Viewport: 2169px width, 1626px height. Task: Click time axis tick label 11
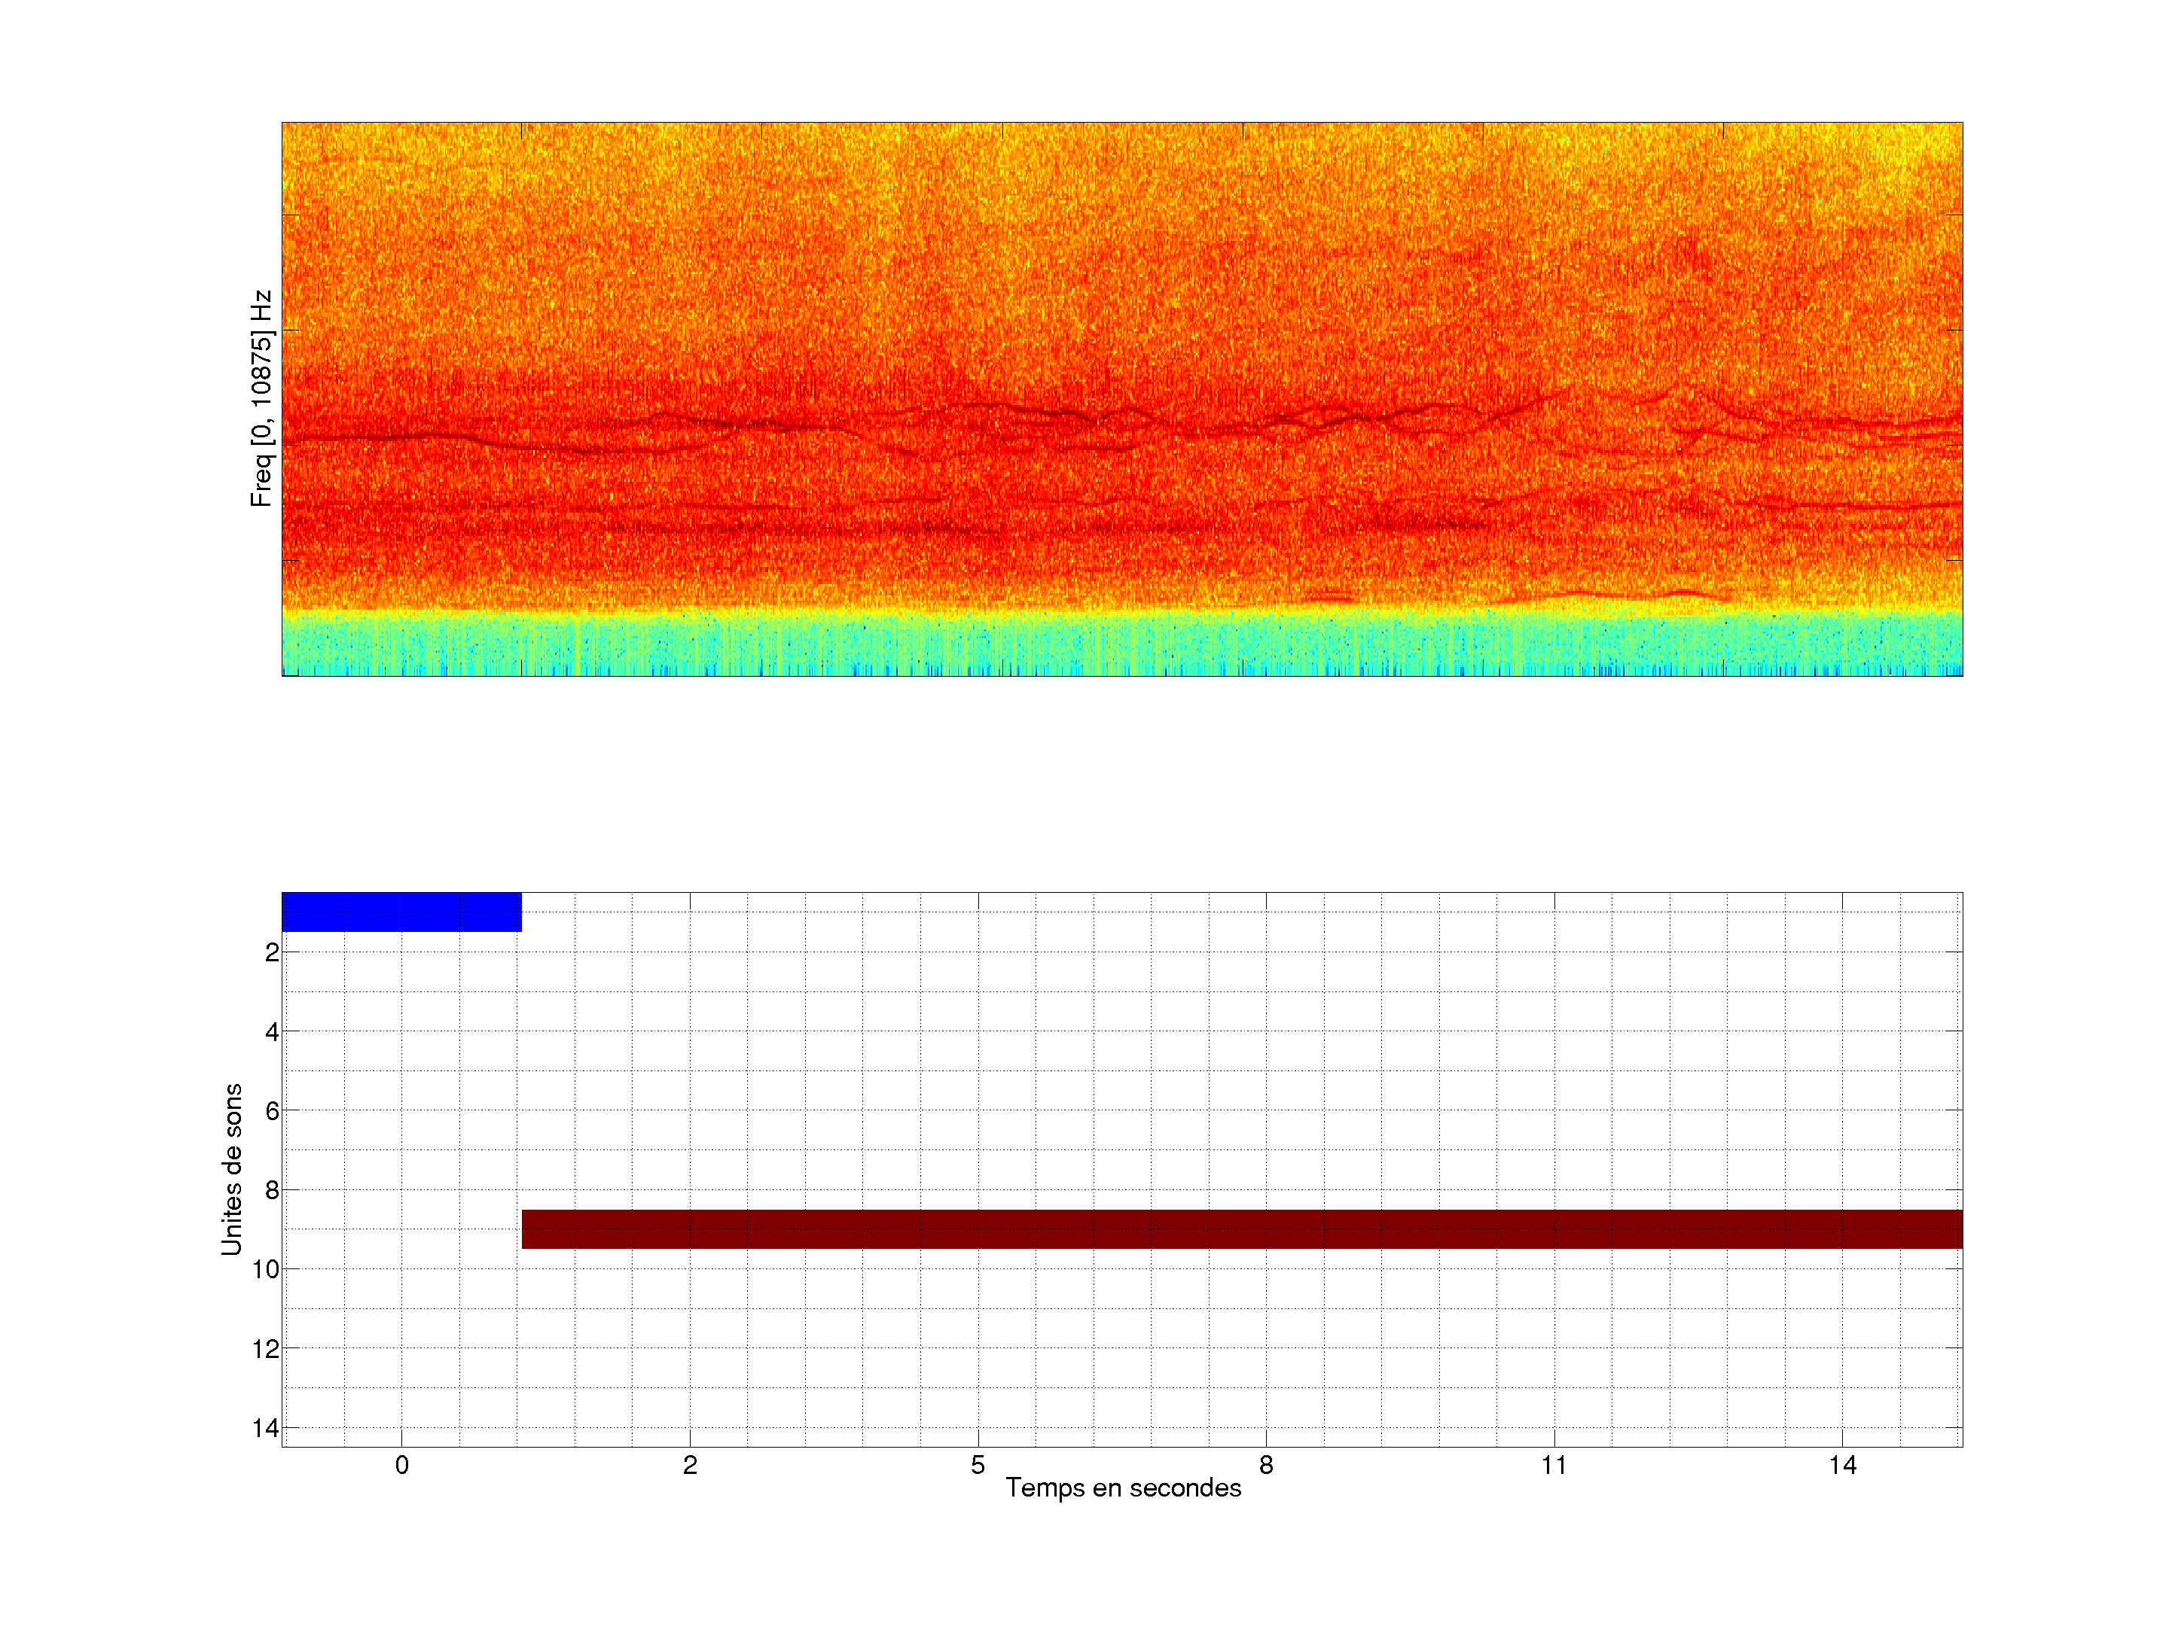1554,1465
